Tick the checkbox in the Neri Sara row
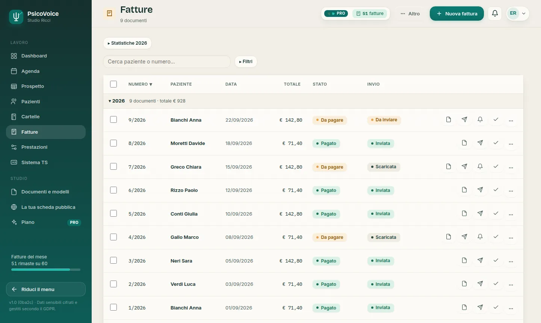This screenshot has width=541, height=323. pos(113,260)
